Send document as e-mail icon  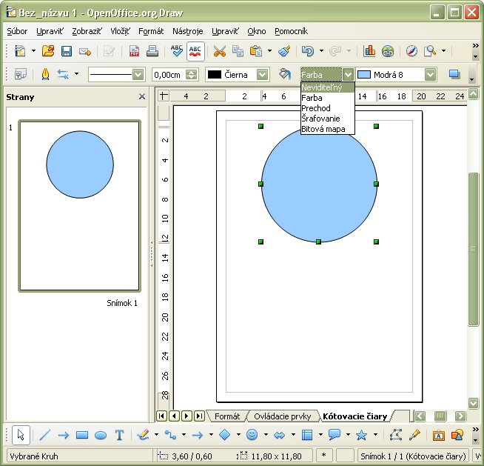(85, 51)
